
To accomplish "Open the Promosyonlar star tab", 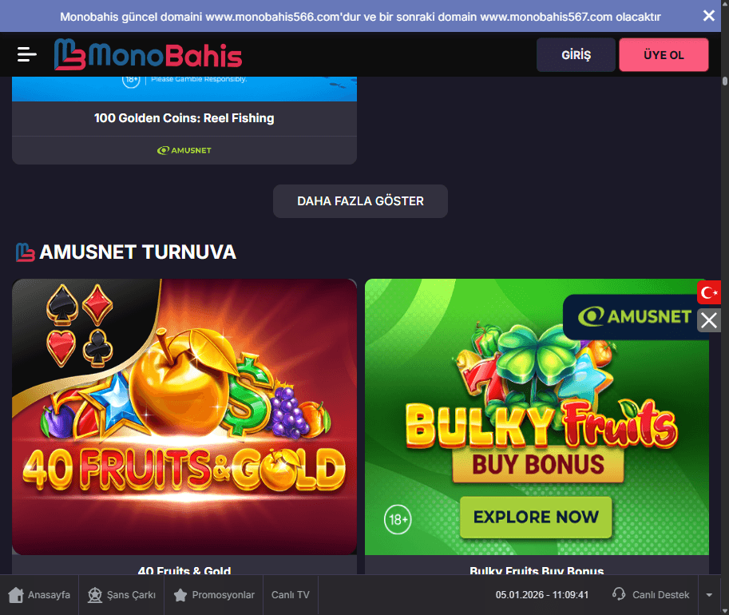I will coord(214,595).
